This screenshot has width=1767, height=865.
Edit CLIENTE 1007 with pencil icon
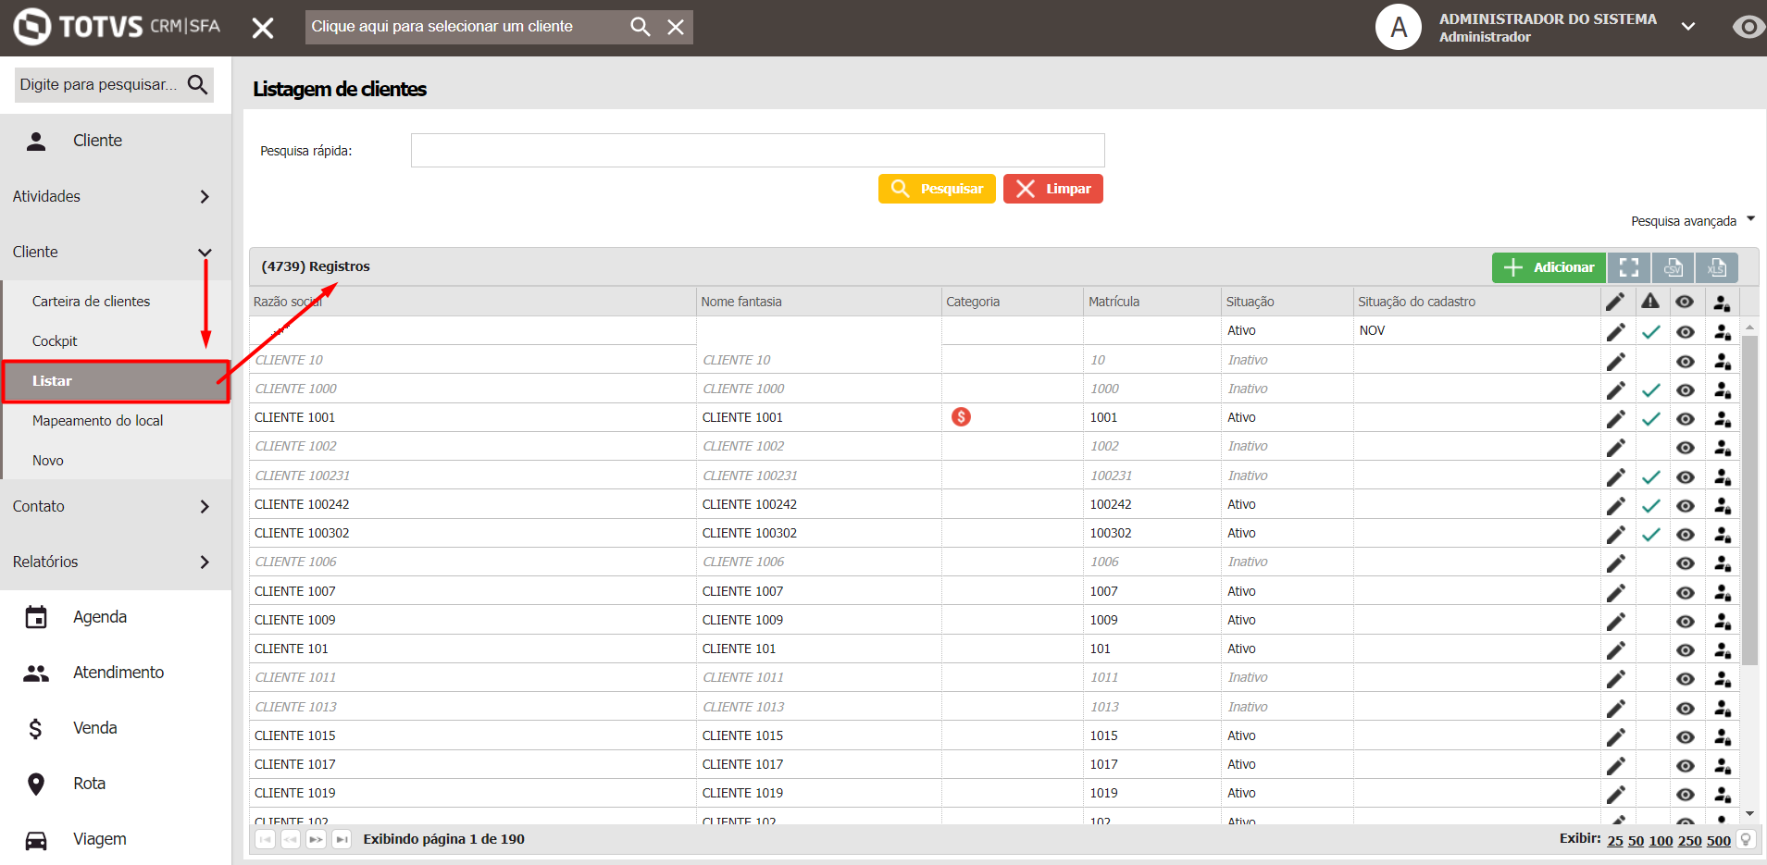click(1616, 592)
